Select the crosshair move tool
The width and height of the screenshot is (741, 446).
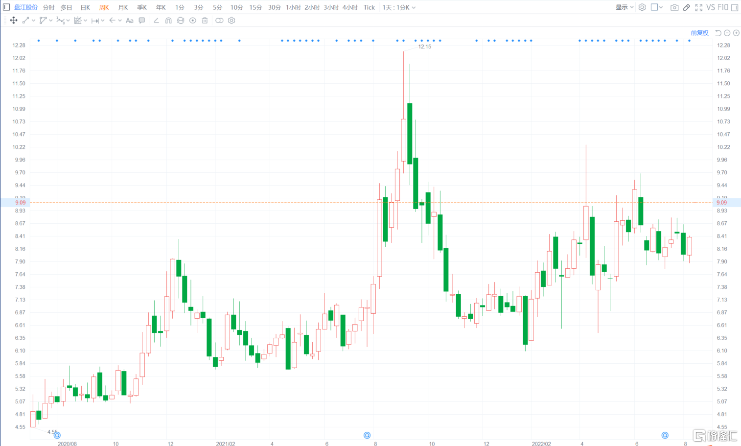pos(14,21)
